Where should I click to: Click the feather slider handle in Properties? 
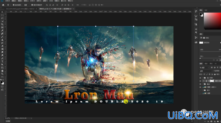pos(200,58)
